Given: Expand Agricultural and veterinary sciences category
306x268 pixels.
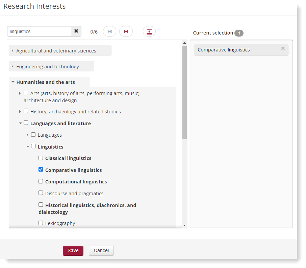Looking at the screenshot, I should (12, 51).
